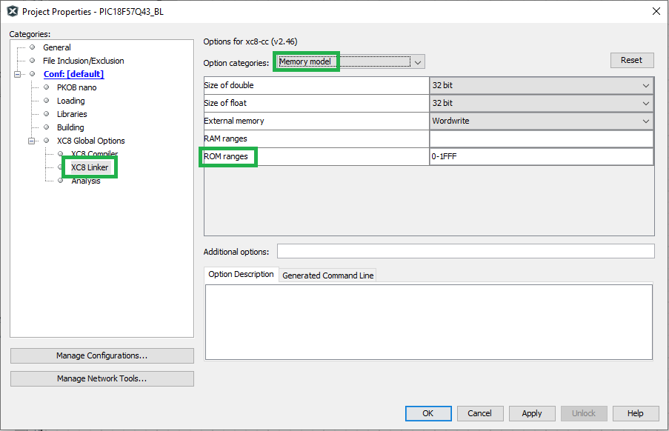
Task: Select the XC8 Linker node
Action: click(90, 167)
